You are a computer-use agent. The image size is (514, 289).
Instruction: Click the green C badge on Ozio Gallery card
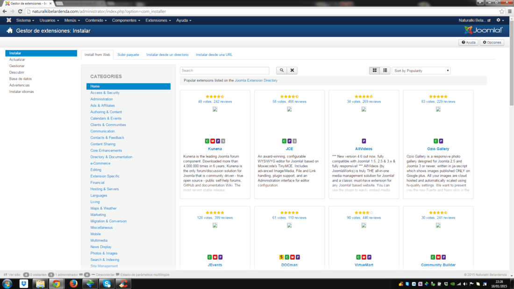point(435,141)
